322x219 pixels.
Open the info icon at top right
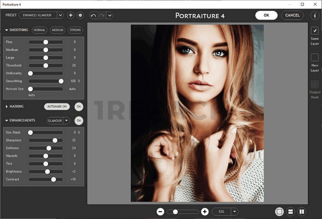[315, 15]
